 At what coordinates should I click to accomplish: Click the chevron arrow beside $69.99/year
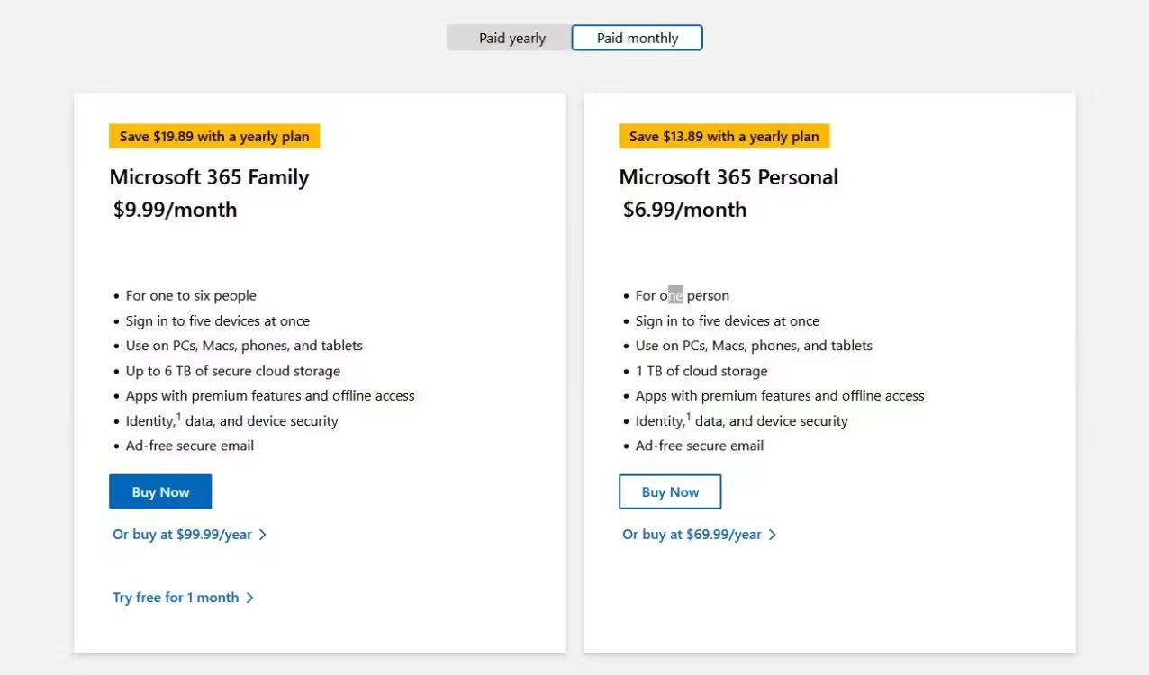coord(772,535)
